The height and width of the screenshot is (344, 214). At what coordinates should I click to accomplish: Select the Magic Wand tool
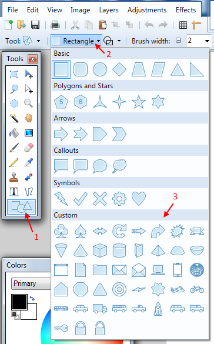[14, 118]
